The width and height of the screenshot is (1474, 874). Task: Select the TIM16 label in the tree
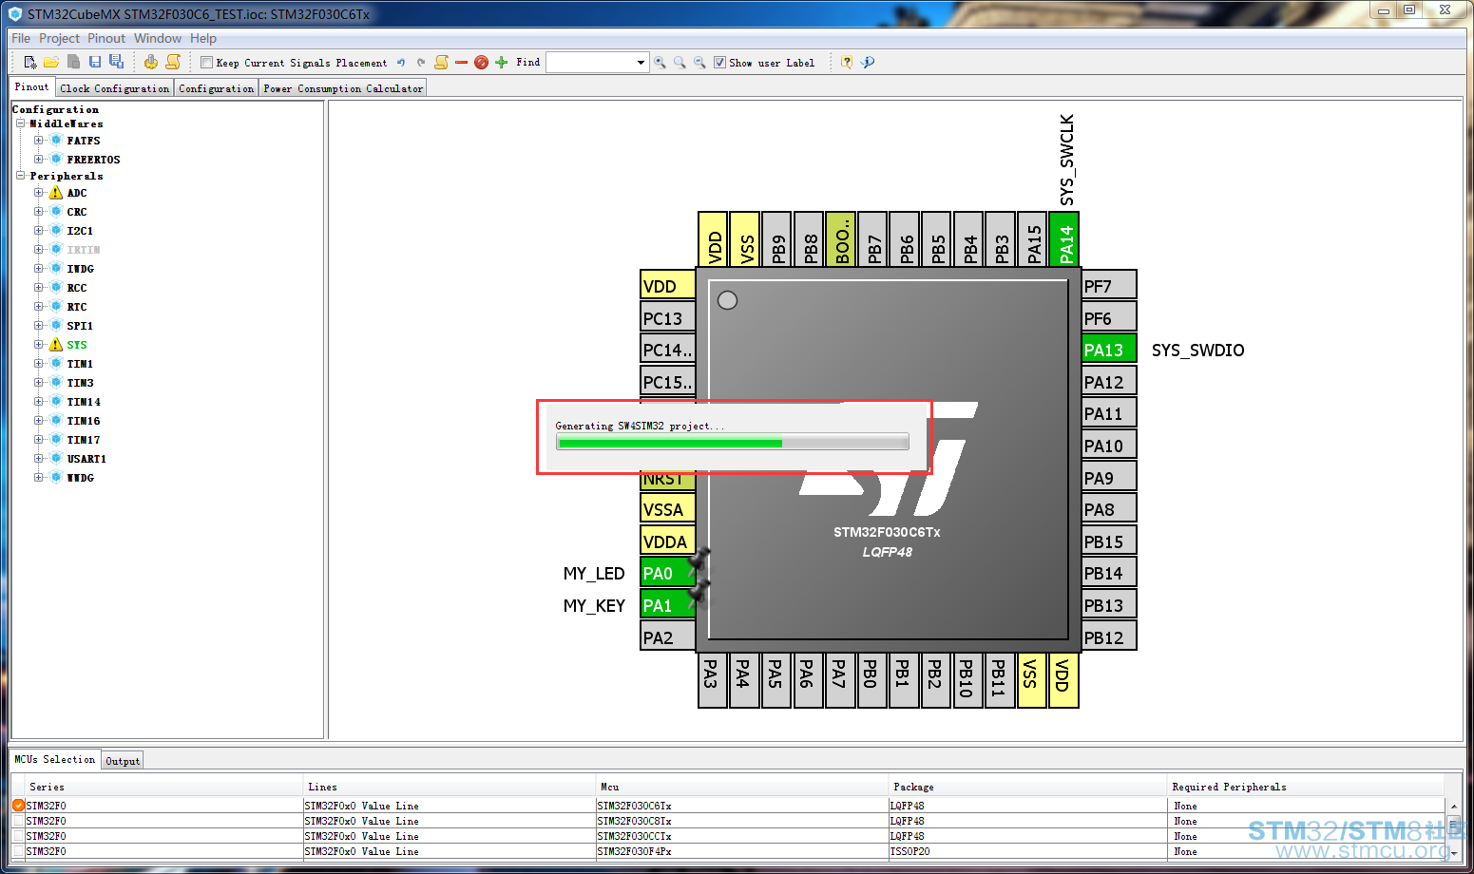[x=84, y=421]
